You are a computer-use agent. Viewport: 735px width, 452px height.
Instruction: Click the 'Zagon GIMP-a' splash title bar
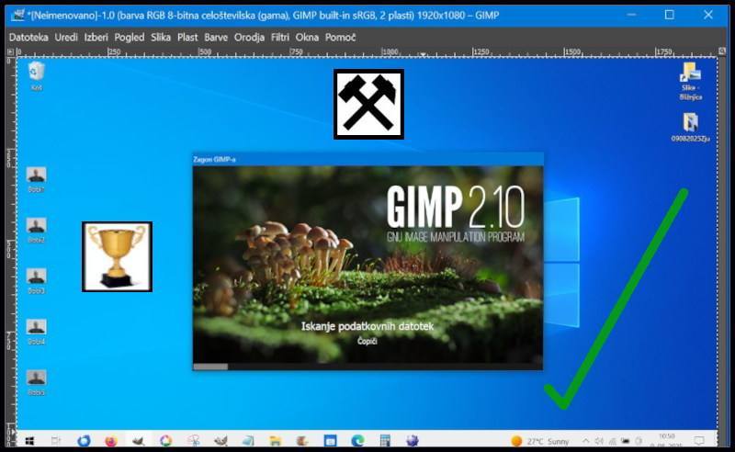pyautogui.click(x=368, y=160)
